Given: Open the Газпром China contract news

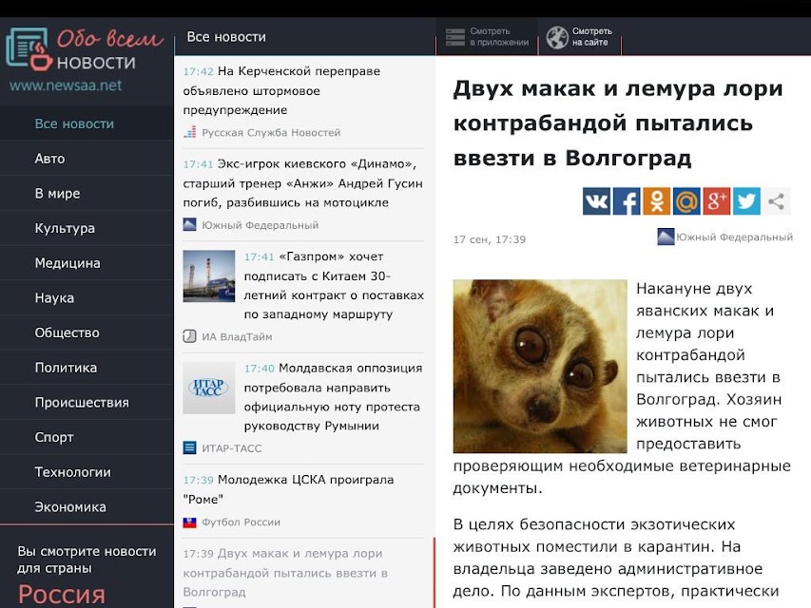Looking at the screenshot, I should click(x=334, y=285).
